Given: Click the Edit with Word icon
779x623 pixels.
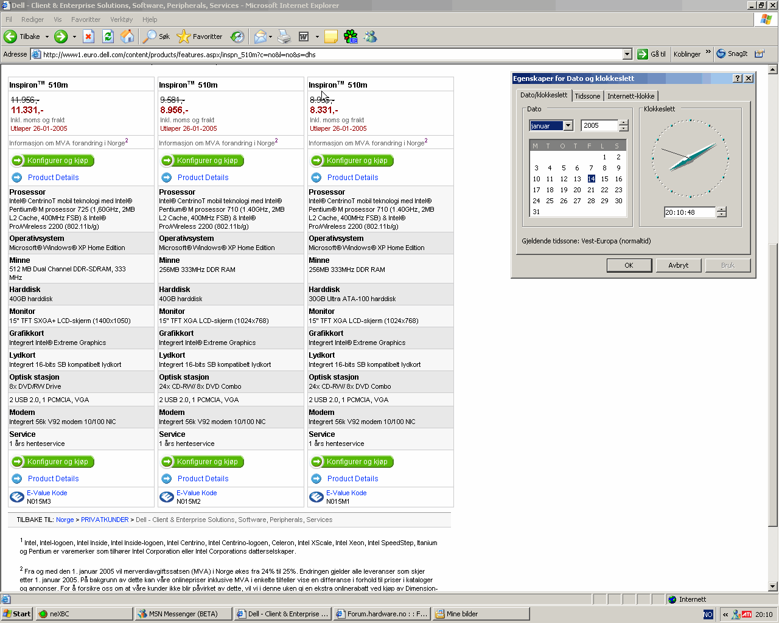Looking at the screenshot, I should click(x=304, y=37).
